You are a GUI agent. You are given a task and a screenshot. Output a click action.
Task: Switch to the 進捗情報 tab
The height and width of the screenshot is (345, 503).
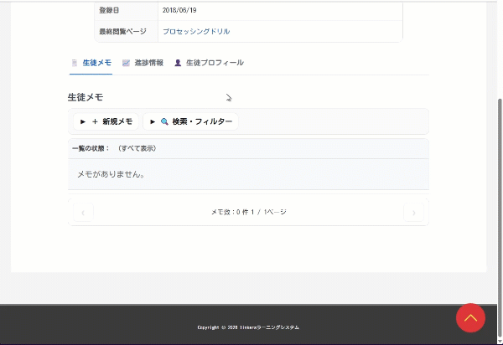tap(148, 63)
